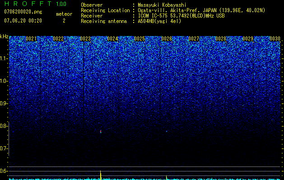The width and height of the screenshot is (284, 180).
Task: Click the red meteor echo spot
Action: [101, 131]
